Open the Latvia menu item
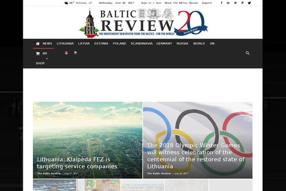 [x=84, y=43]
